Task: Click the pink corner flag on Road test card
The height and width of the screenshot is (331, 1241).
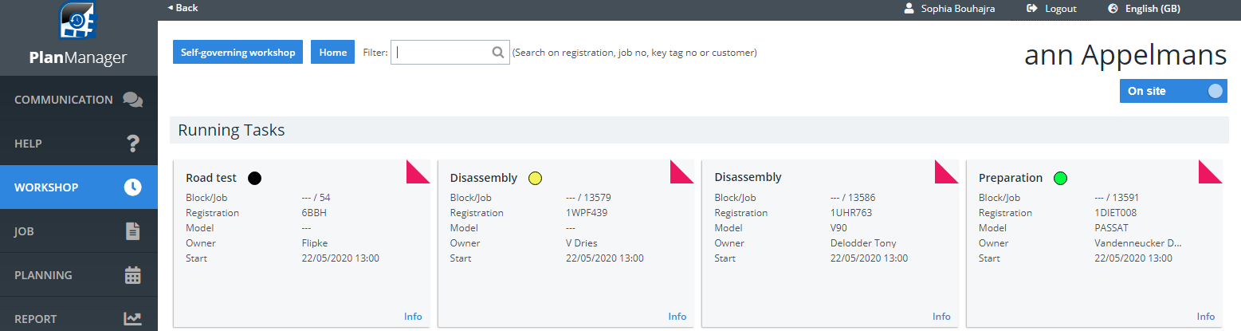Action: coord(418,172)
